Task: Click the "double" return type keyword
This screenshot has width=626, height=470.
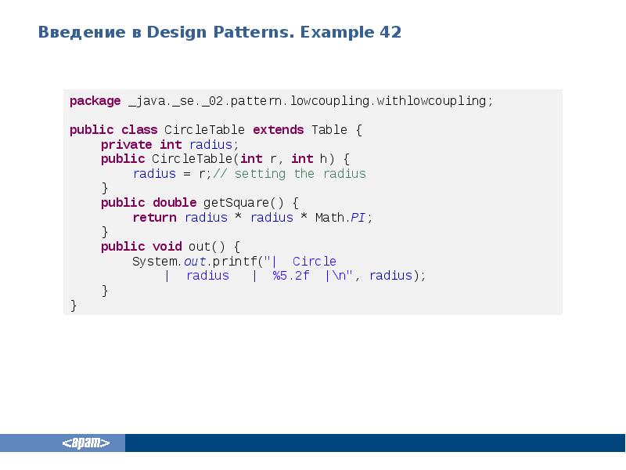Action: click(174, 203)
